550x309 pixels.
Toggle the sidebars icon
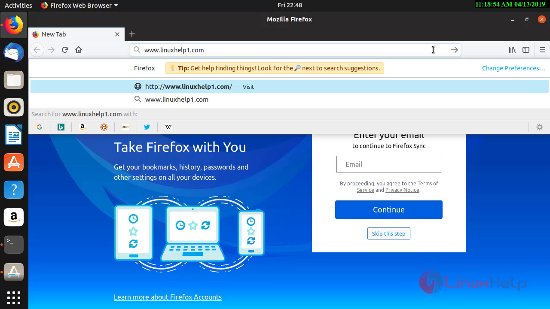click(526, 50)
